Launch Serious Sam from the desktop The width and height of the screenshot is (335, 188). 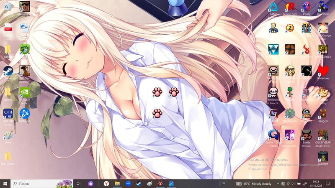(290, 7)
